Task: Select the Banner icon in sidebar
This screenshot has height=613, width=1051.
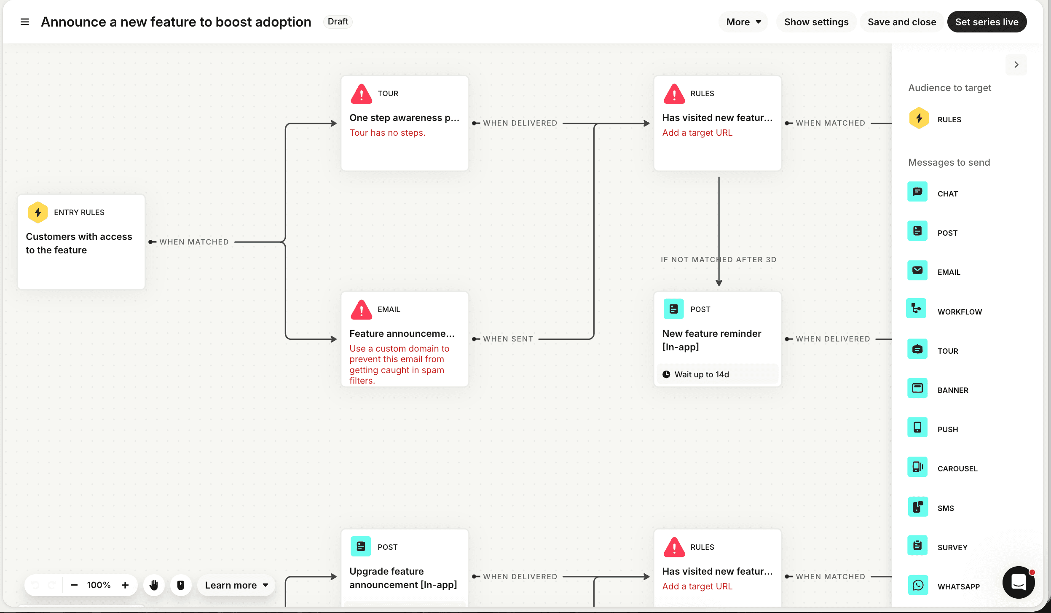Action: tap(917, 389)
